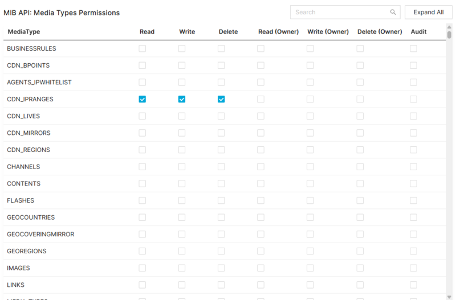Click the Read (Owner) column header
The width and height of the screenshot is (456, 300).
(x=278, y=32)
